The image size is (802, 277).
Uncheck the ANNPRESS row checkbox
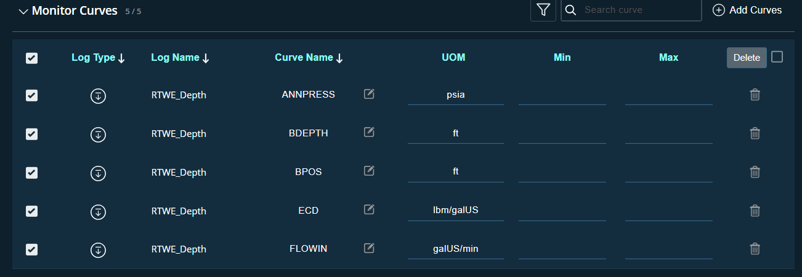pyautogui.click(x=32, y=96)
